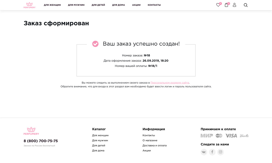
Task: Click the Доставка и оплата footer link
Action: tap(155, 145)
